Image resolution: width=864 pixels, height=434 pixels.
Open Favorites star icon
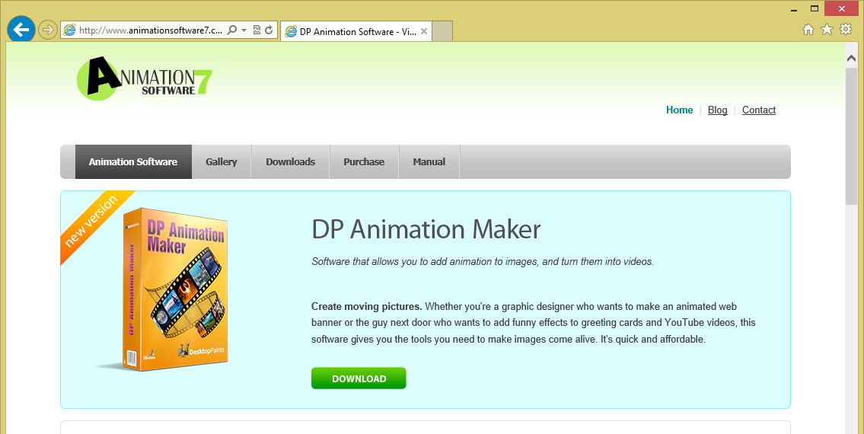coord(827,29)
